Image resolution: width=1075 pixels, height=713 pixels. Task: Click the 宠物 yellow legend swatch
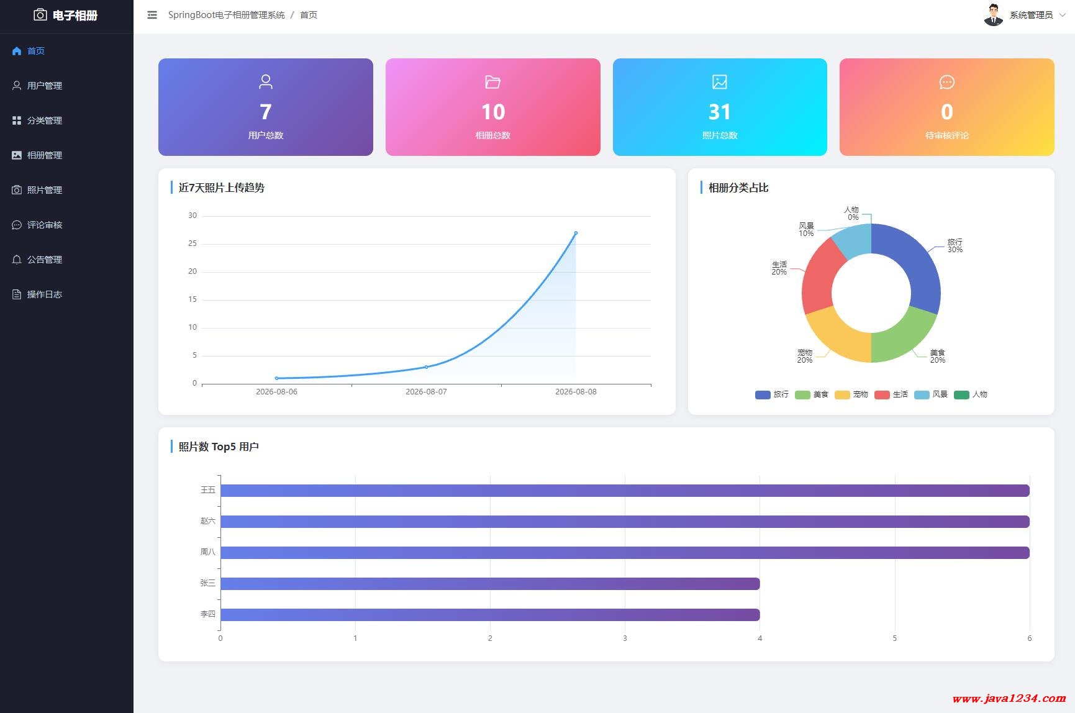point(842,395)
